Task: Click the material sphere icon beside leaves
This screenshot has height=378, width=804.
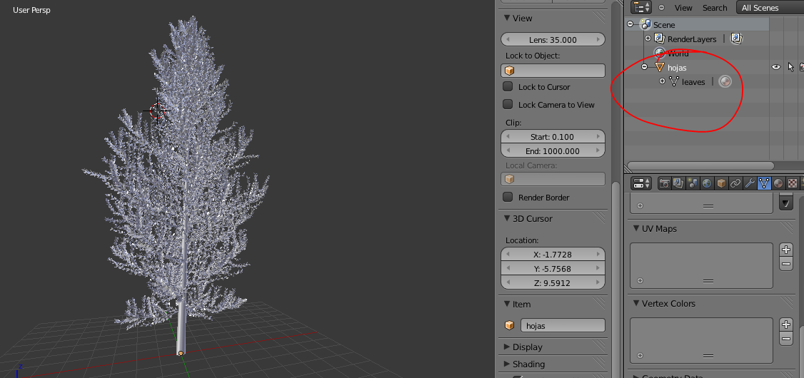Action: [725, 81]
